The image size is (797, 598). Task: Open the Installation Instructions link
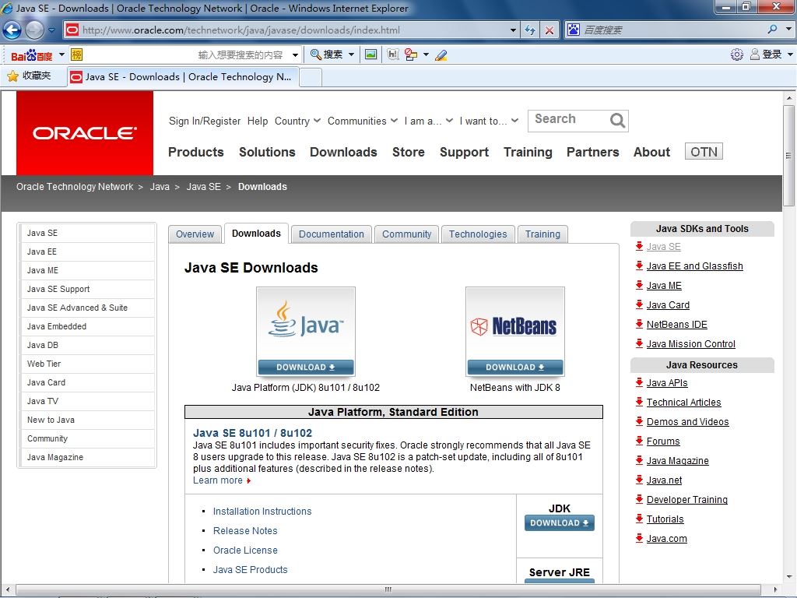click(262, 511)
